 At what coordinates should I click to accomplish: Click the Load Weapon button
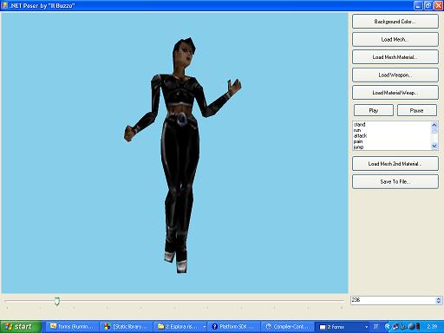395,75
